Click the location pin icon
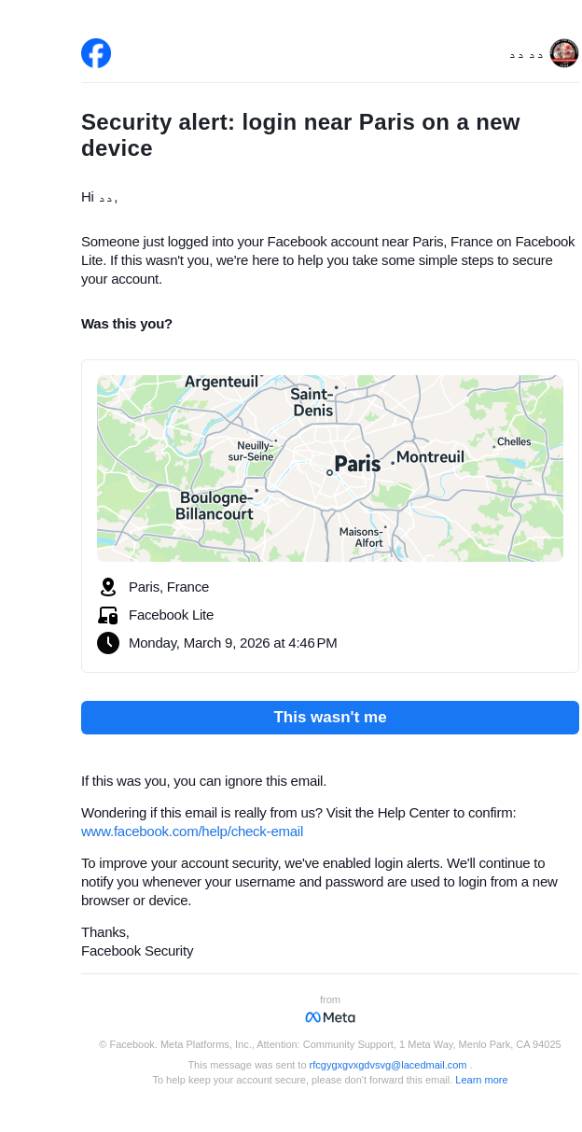This screenshot has height=1132, width=582. (108, 587)
